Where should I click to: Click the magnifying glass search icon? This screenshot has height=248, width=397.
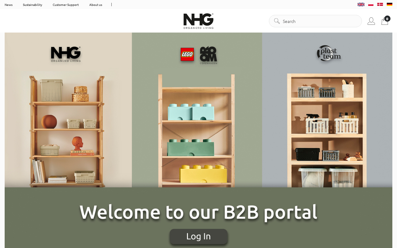click(x=277, y=21)
